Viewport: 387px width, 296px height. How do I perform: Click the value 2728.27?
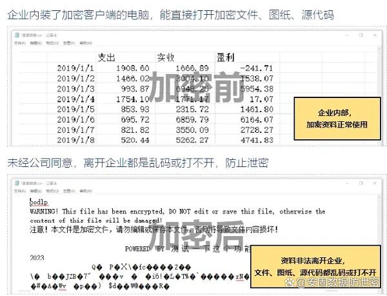(257, 130)
